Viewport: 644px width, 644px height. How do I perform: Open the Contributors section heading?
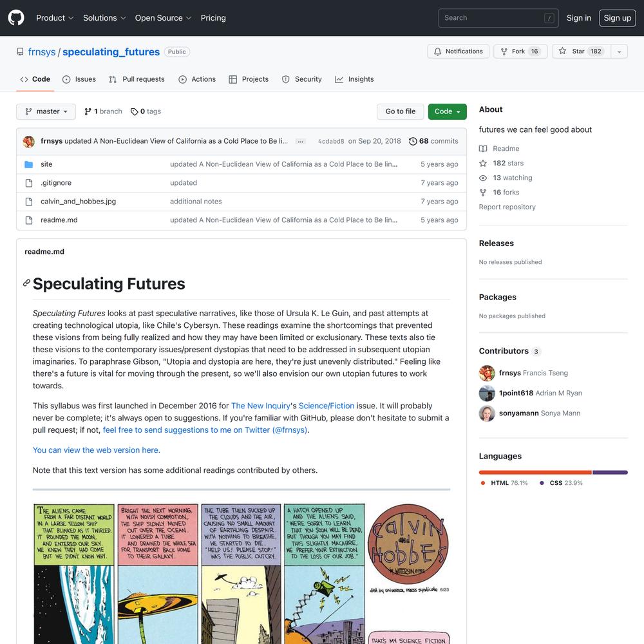[509, 351]
